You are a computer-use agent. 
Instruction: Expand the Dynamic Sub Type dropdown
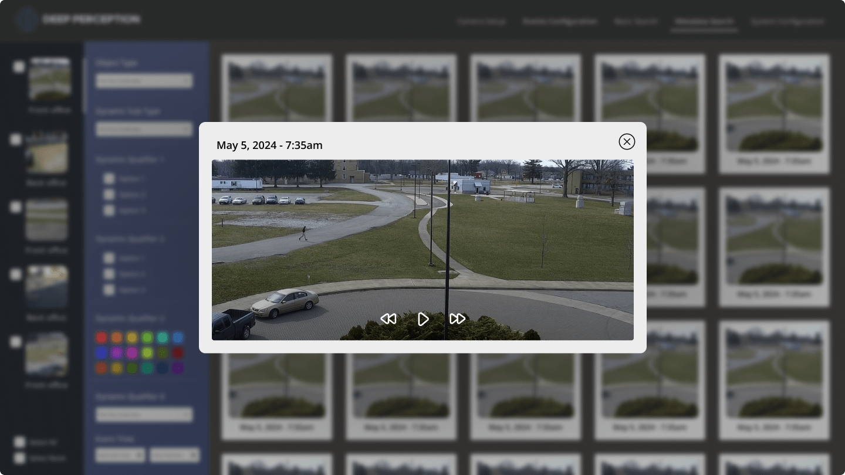click(x=144, y=129)
